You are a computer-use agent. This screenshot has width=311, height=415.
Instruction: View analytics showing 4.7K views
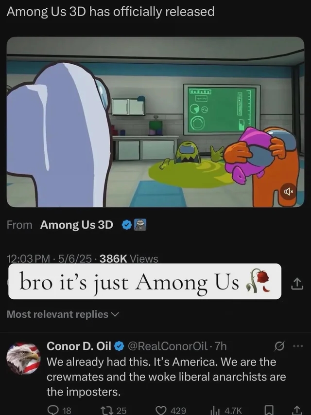coord(225,410)
